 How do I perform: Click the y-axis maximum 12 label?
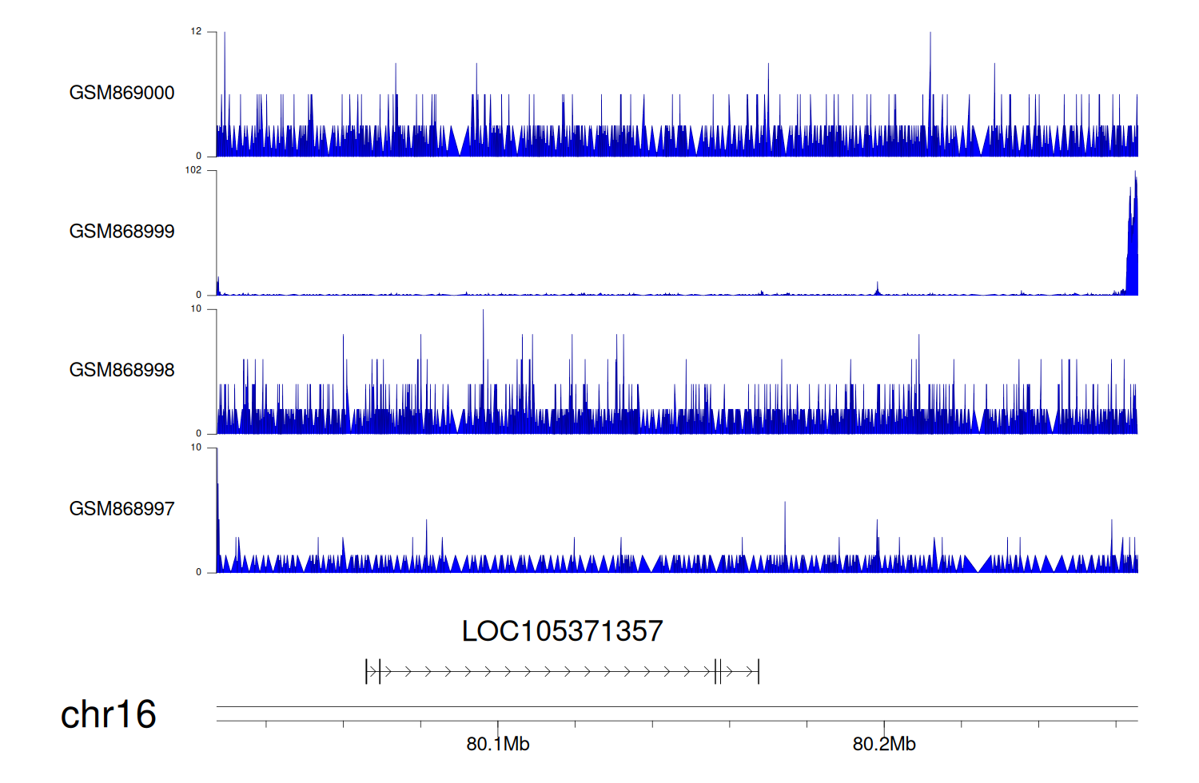pos(196,32)
